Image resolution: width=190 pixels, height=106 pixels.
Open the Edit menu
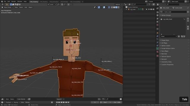(9, 1)
